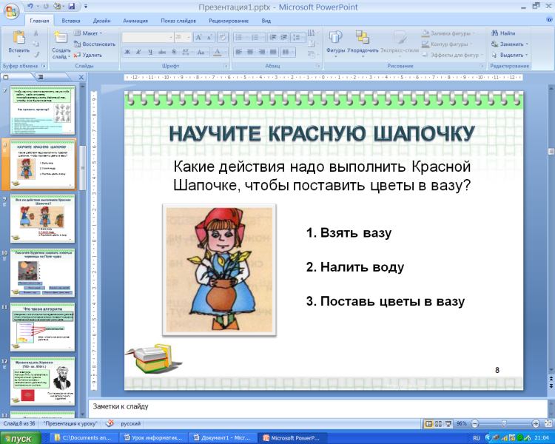The height and width of the screenshot is (444, 555).
Task: Start slide show from status bar icon
Action: (x=448, y=423)
